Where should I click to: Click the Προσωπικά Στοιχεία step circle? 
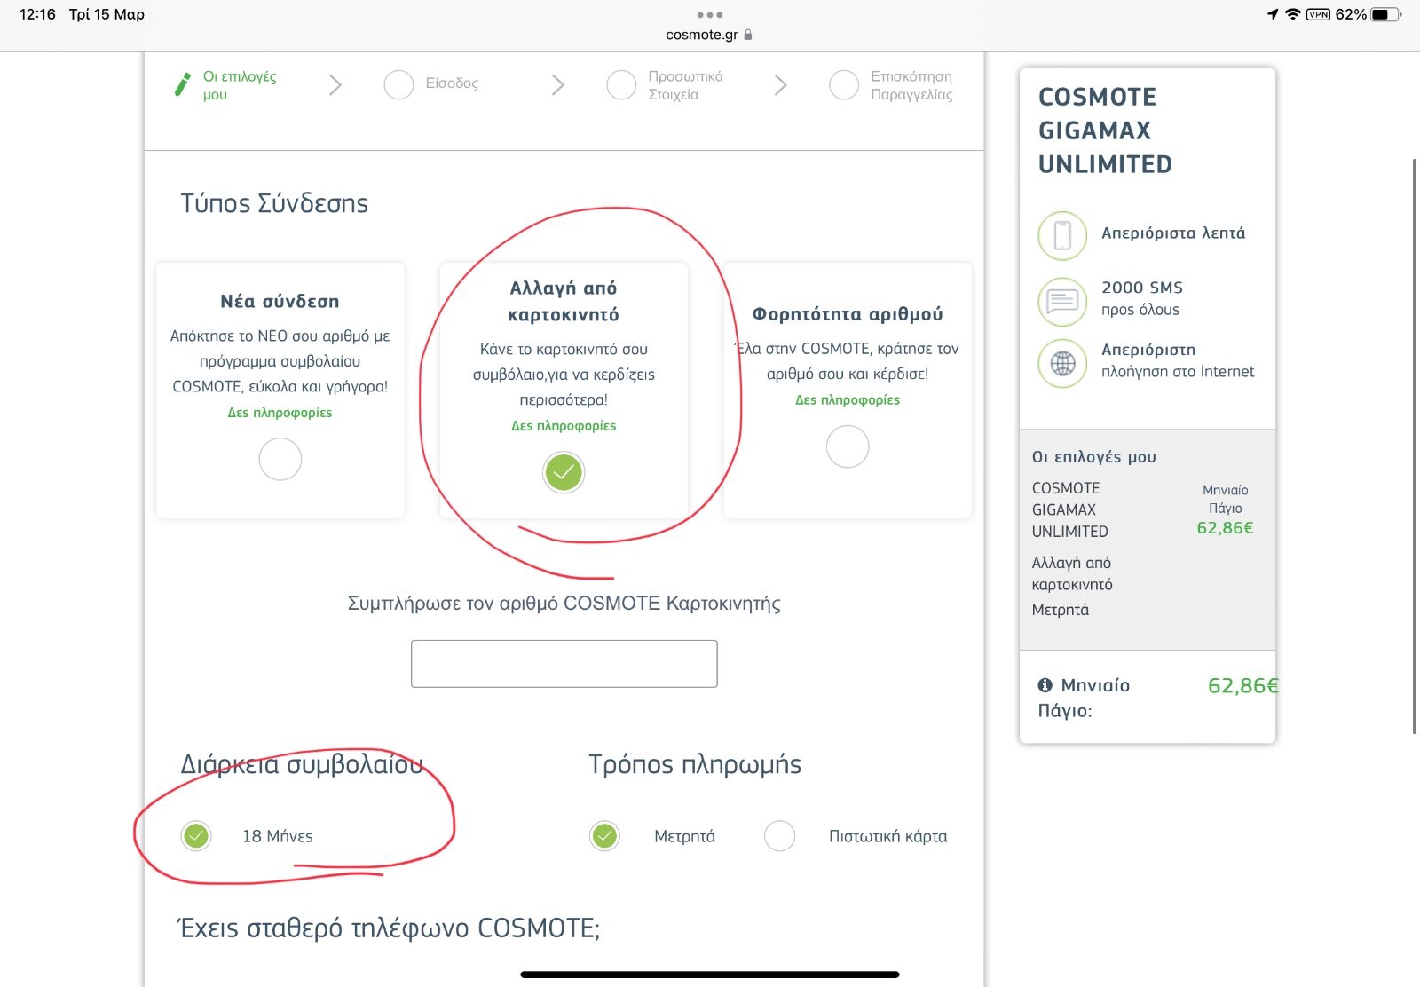coord(621,85)
